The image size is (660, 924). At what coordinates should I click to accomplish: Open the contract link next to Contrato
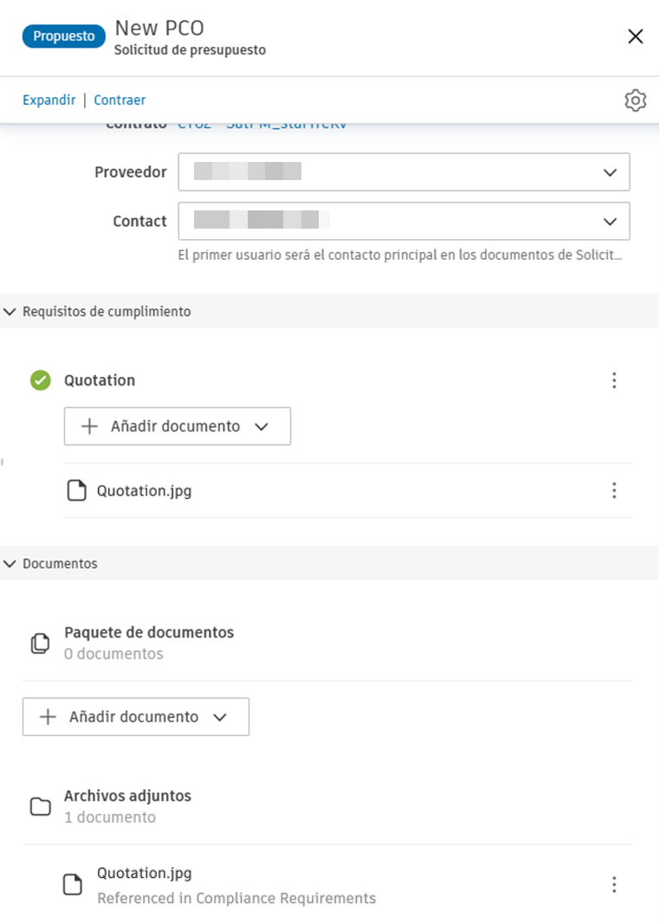(260, 122)
